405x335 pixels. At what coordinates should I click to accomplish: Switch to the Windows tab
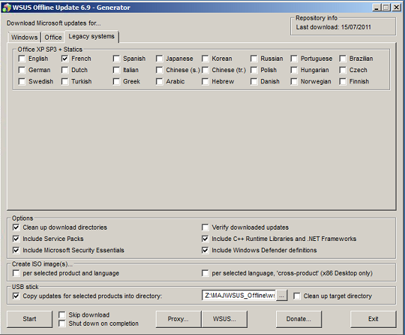(x=24, y=37)
